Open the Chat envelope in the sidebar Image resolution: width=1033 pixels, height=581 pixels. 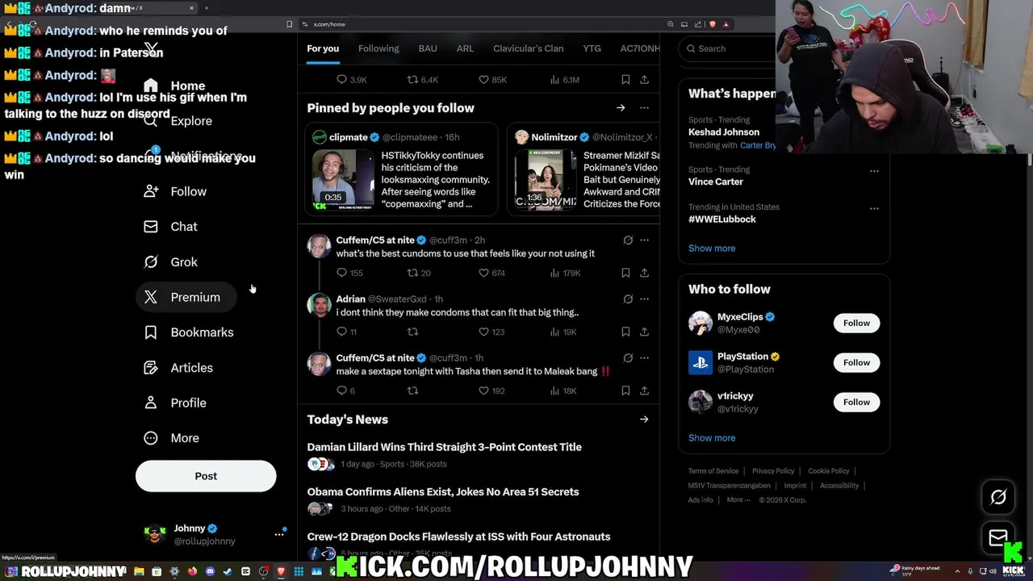(x=170, y=227)
